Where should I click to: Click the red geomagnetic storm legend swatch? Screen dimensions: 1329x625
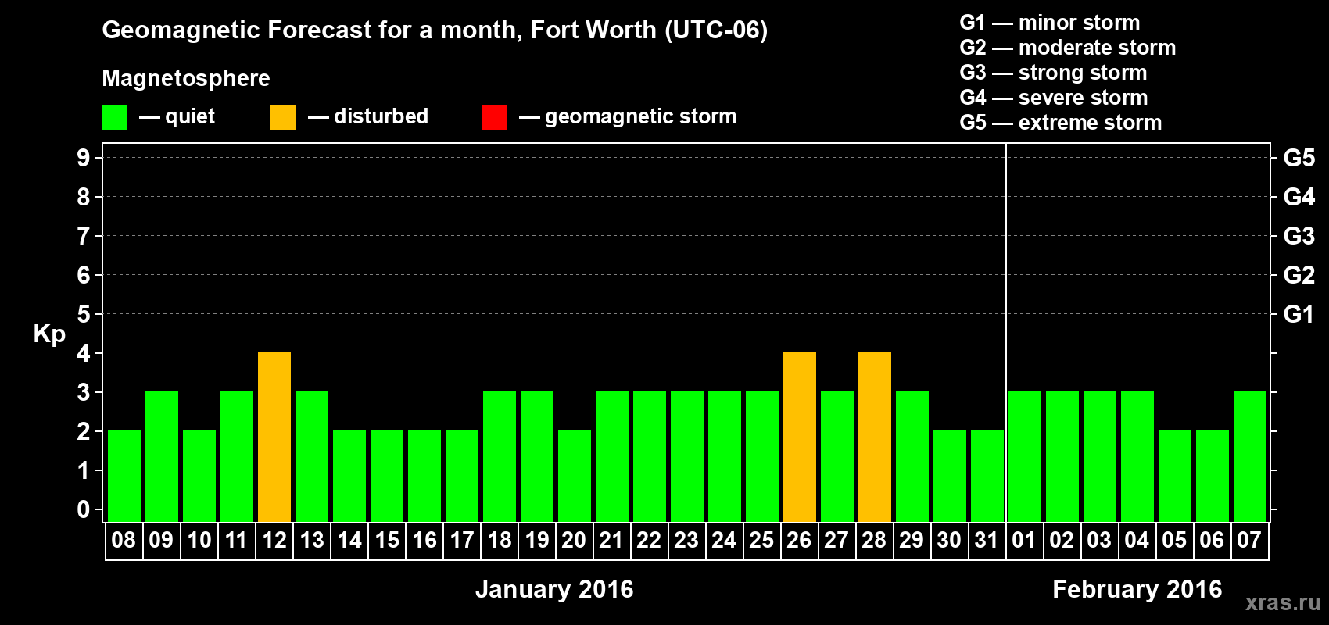coord(494,118)
